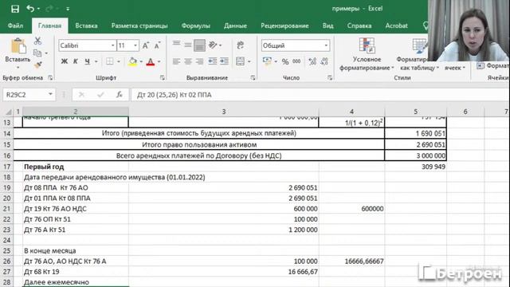Cut selection with scissors icon
Image resolution: width=510 pixels, height=287 pixels.
click(37, 41)
